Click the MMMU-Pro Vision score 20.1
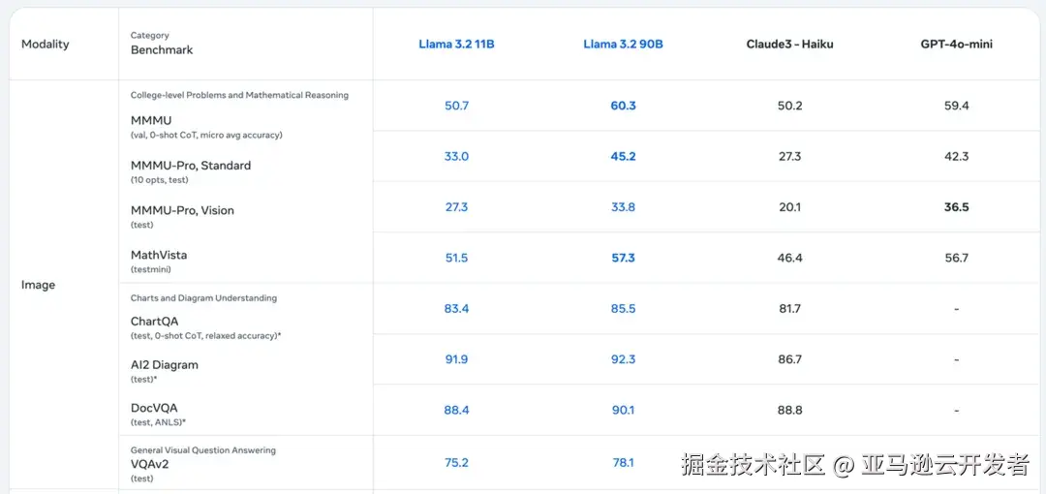The image size is (1046, 494). (x=790, y=207)
